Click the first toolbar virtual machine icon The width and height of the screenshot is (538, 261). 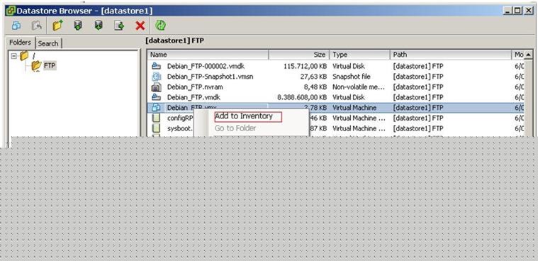(16, 26)
